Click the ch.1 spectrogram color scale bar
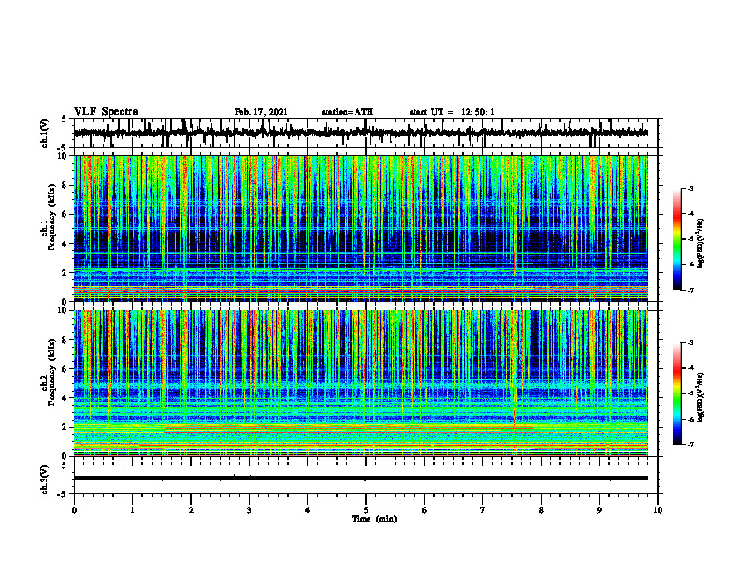Viewport: 741px width, 572px height. (x=677, y=239)
